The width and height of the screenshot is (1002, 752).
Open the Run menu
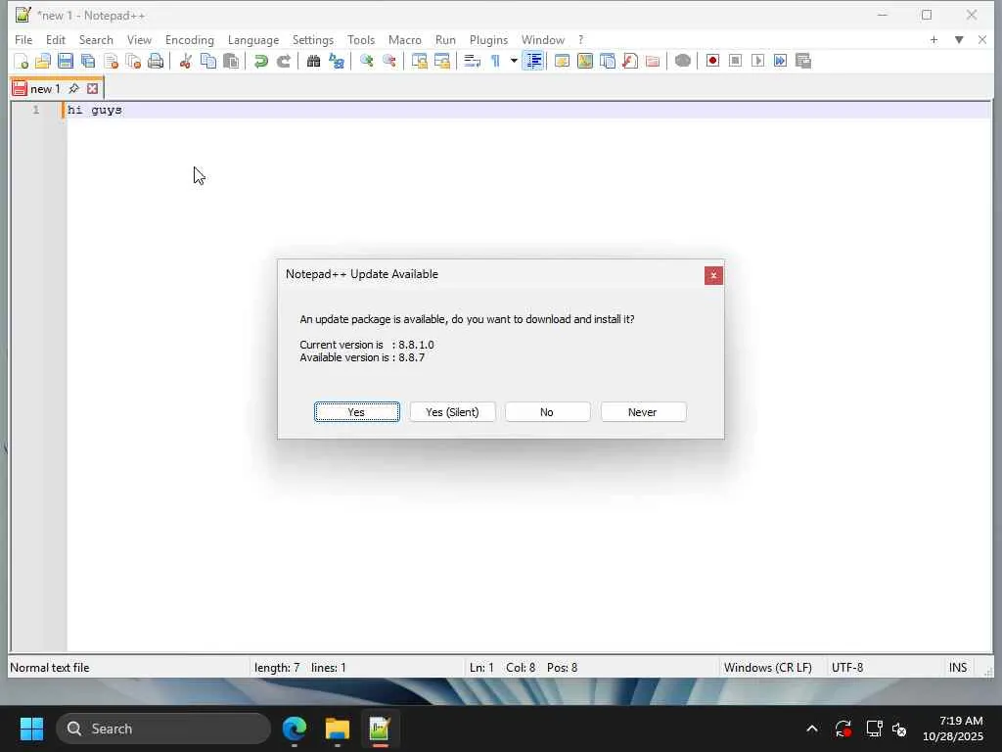tap(445, 39)
